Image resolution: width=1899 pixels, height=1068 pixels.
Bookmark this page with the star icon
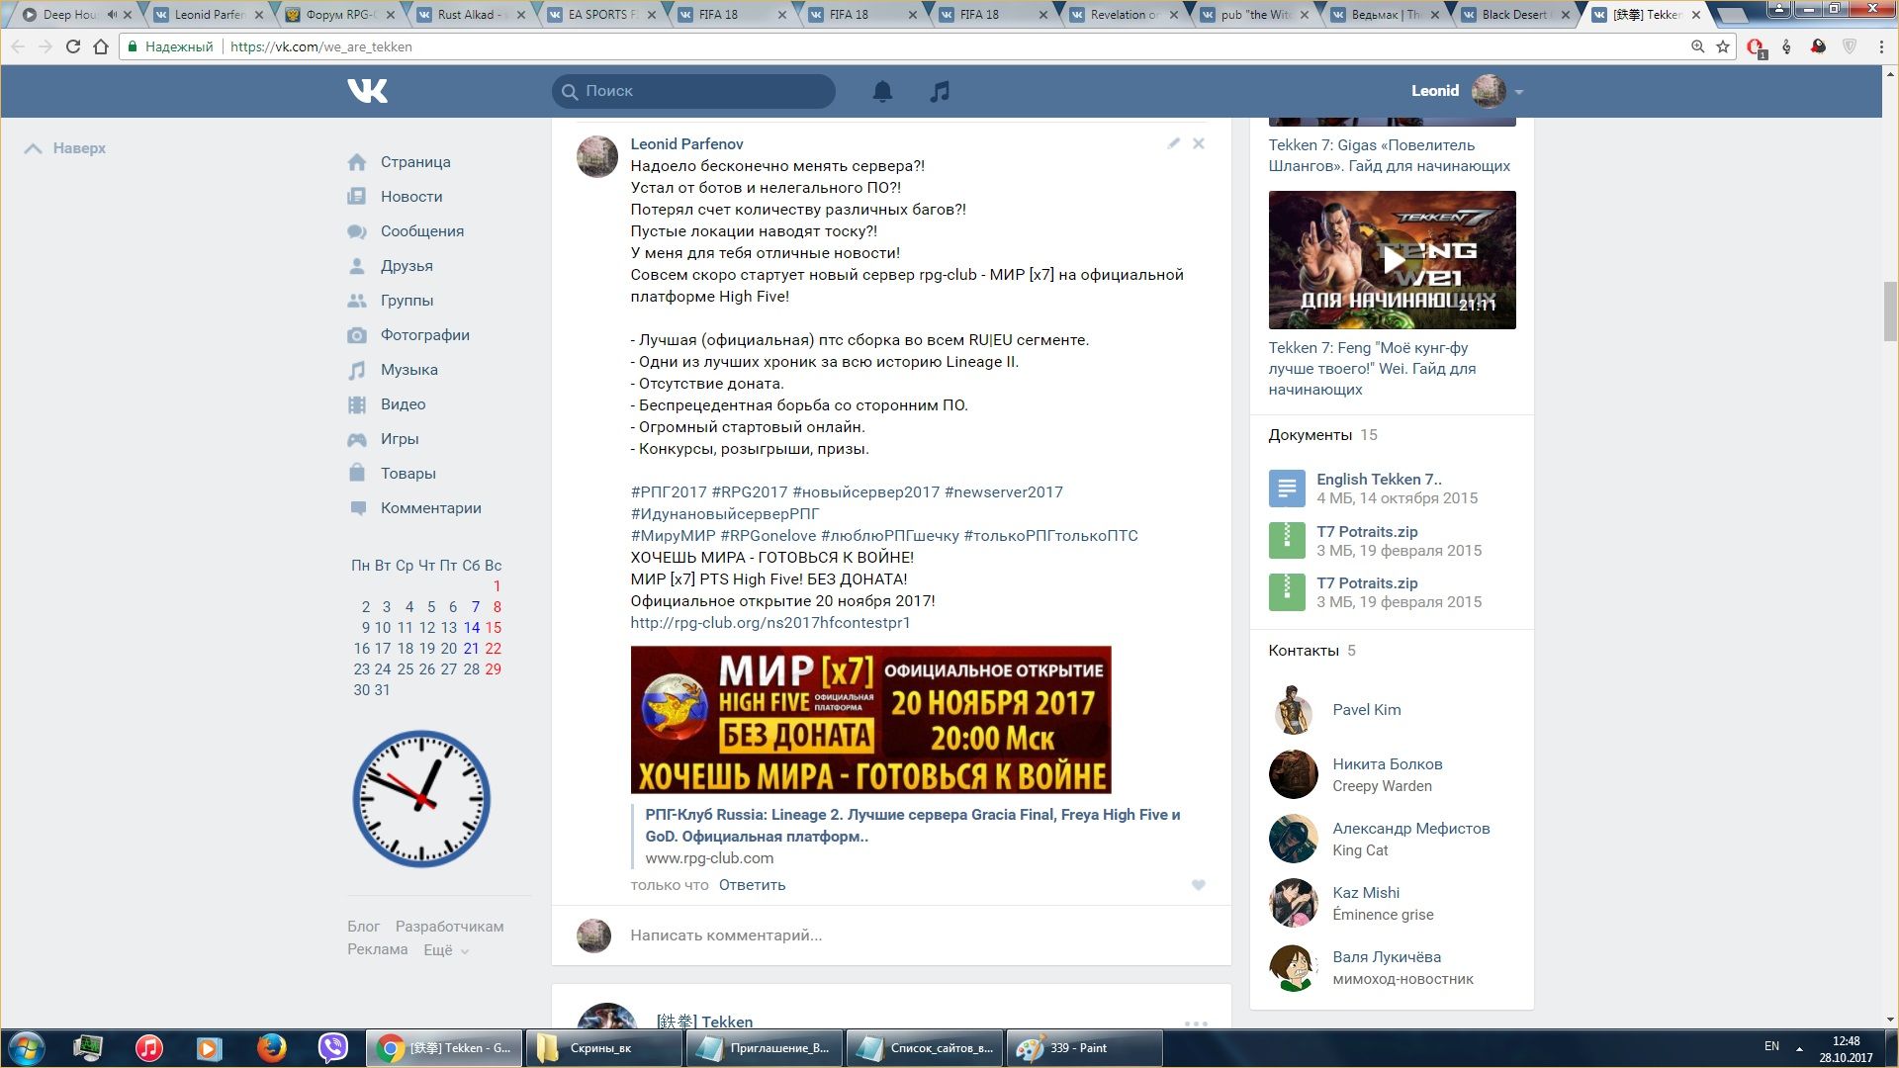[1723, 46]
